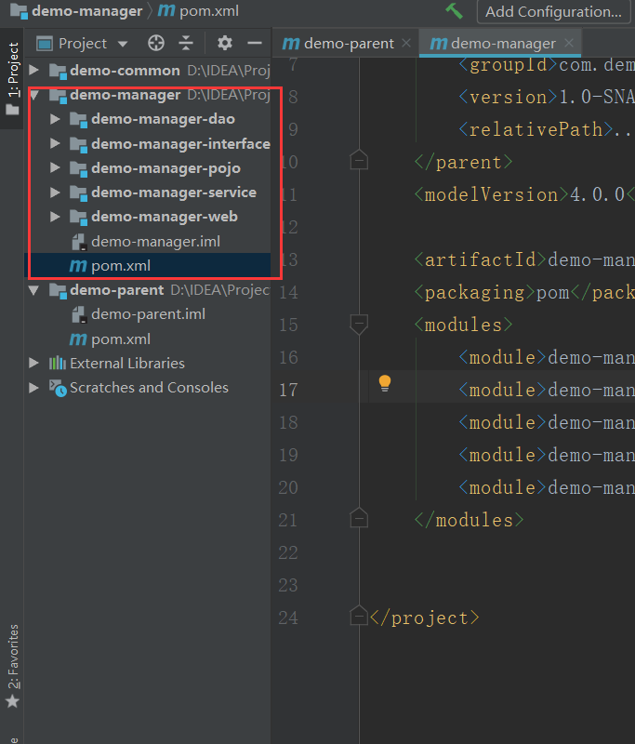Expand the demo-common module

(33, 71)
